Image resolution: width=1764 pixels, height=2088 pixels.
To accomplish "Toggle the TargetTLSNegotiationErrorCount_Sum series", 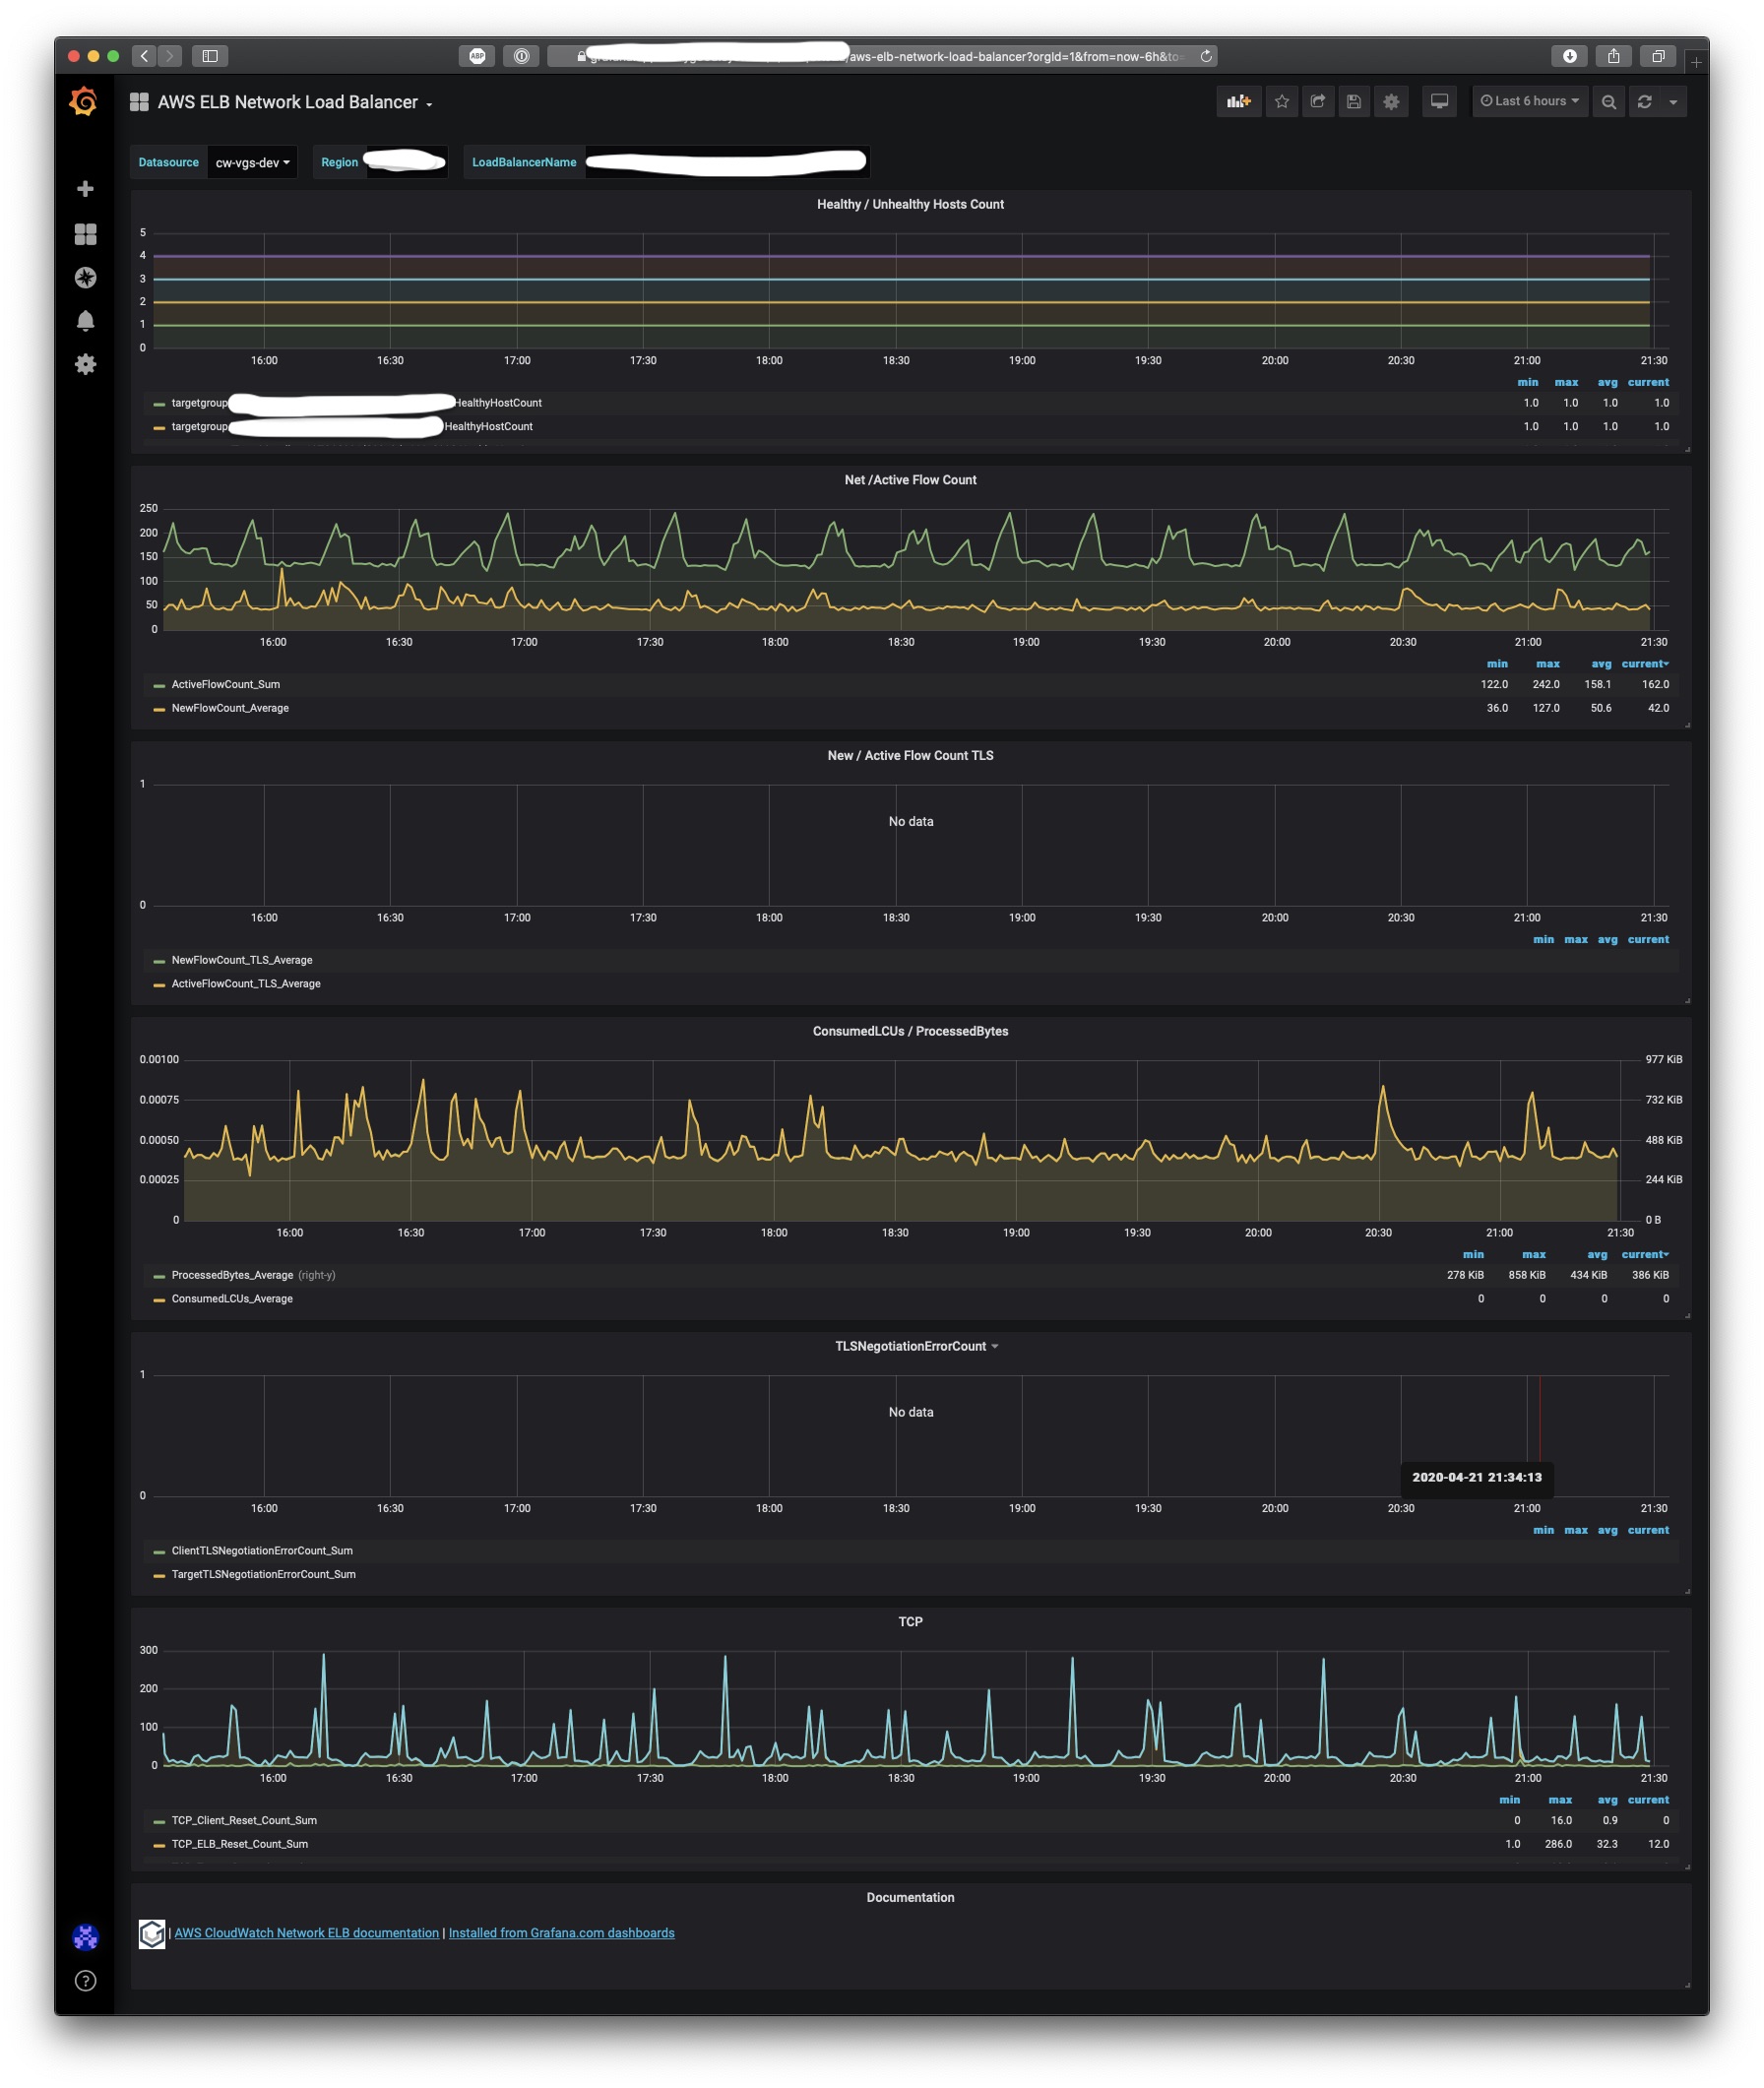I will [x=264, y=1576].
